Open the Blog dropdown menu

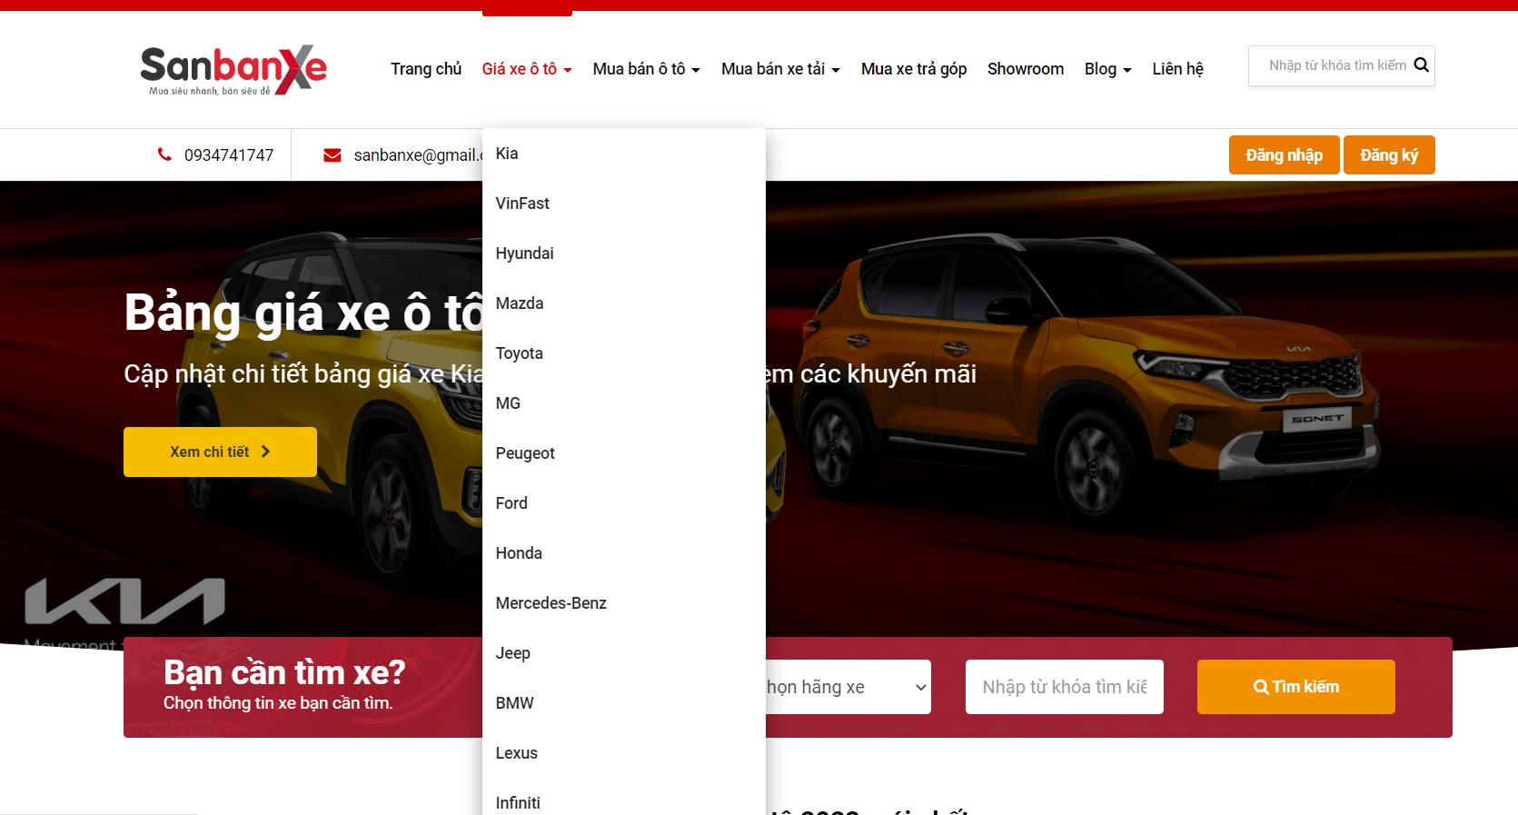(x=1106, y=69)
